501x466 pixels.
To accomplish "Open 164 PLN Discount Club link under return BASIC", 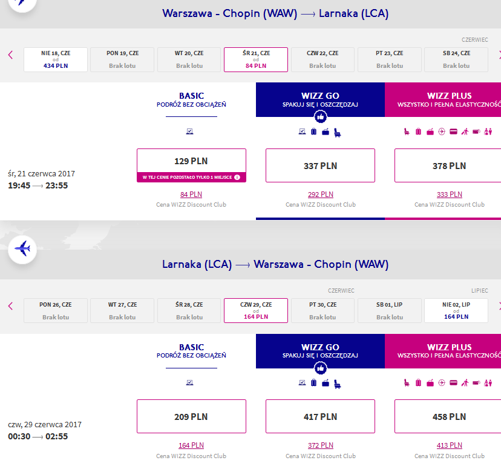I will pyautogui.click(x=191, y=445).
